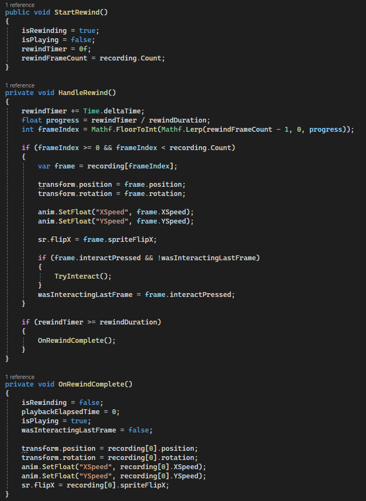Image resolution: width=366 pixels, height=501 pixels.
Task: Click the 'int' keyword before frameIndex
Action: pos(28,130)
